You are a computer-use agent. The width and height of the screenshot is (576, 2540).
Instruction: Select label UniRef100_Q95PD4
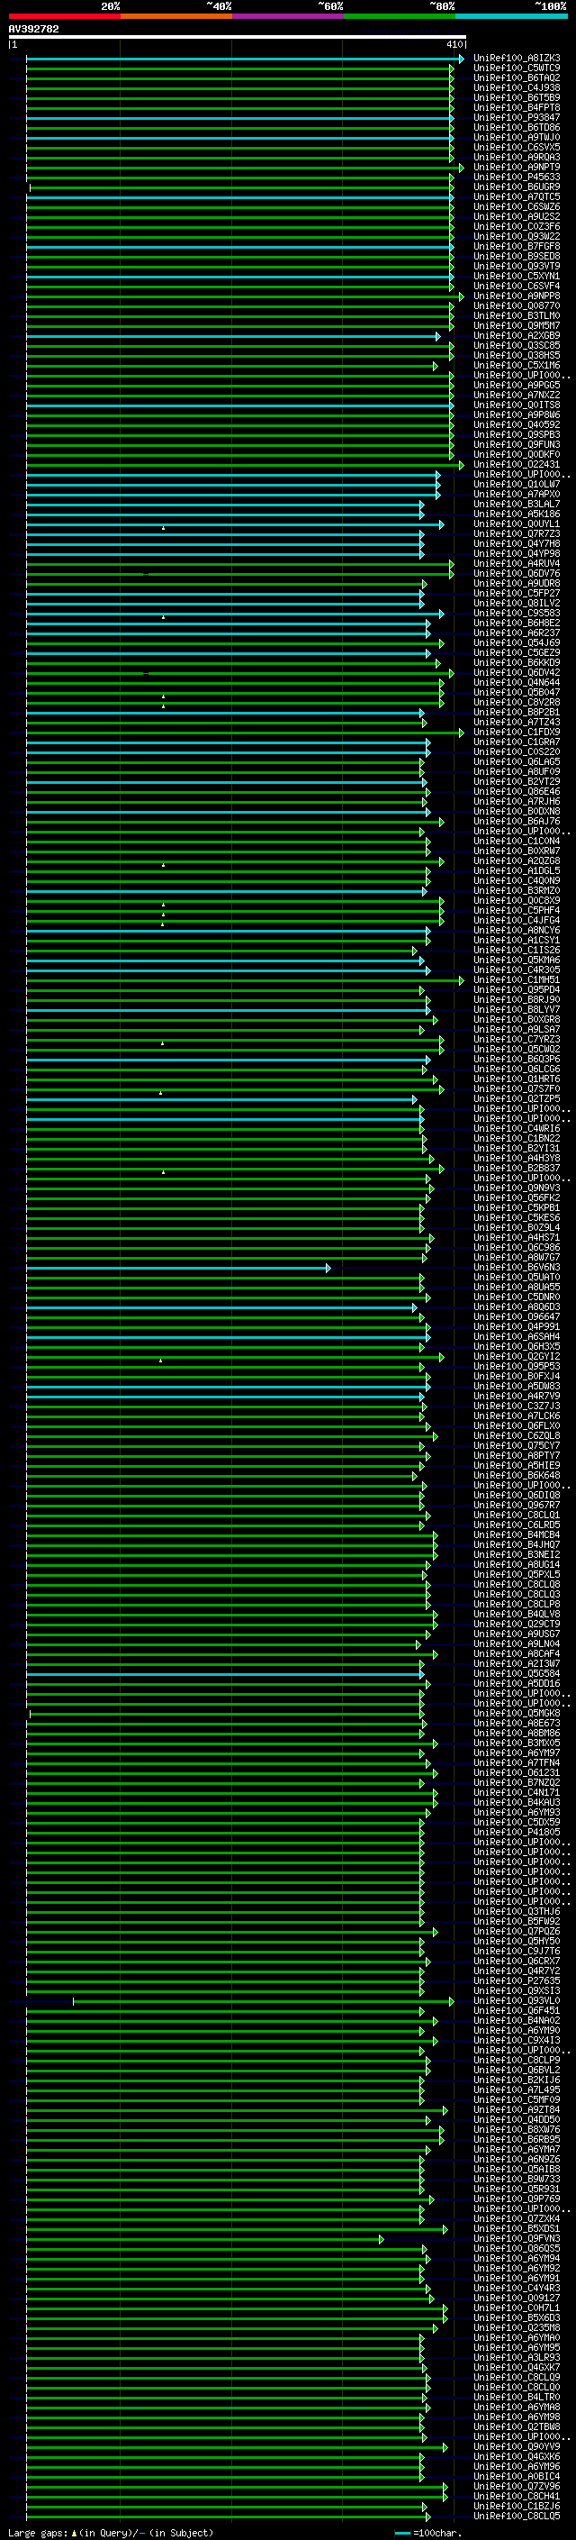point(517,990)
